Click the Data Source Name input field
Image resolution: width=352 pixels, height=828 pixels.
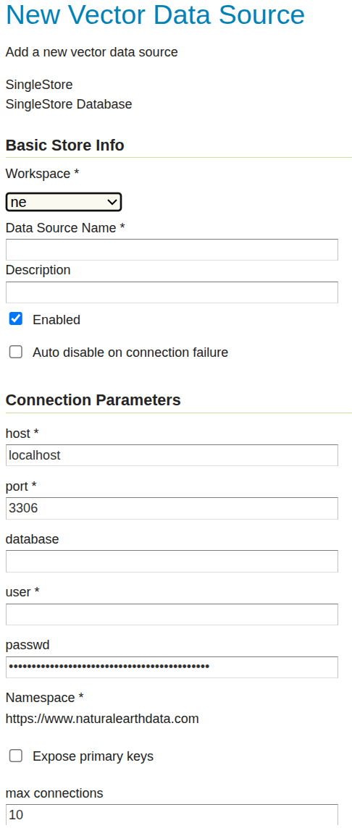click(172, 250)
